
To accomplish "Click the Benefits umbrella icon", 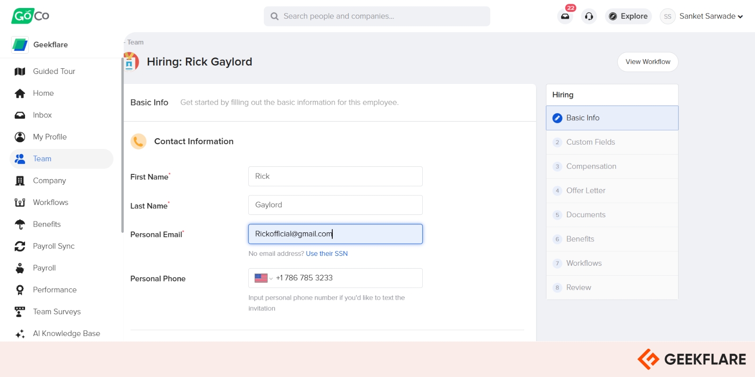I will click(20, 224).
